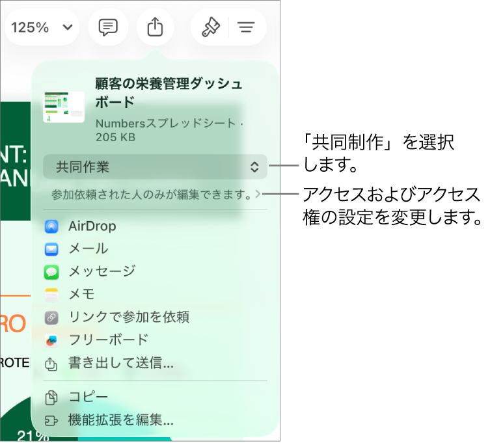This screenshot has height=443, width=490.
Task: Open the 125% zoom dropdown
Action: tap(42, 27)
